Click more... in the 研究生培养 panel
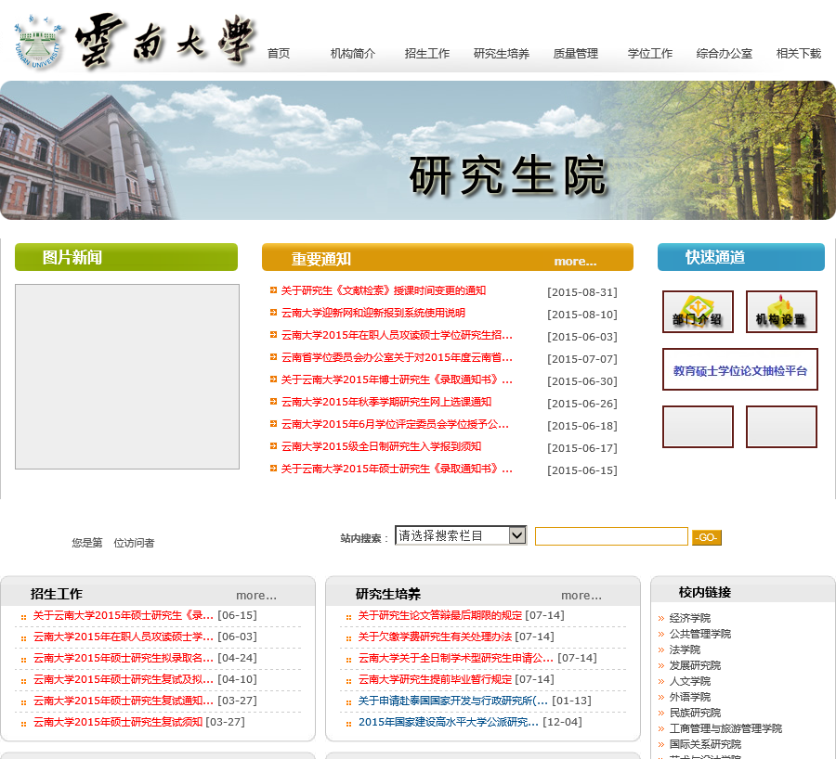Image resolution: width=836 pixels, height=759 pixels. 581,596
